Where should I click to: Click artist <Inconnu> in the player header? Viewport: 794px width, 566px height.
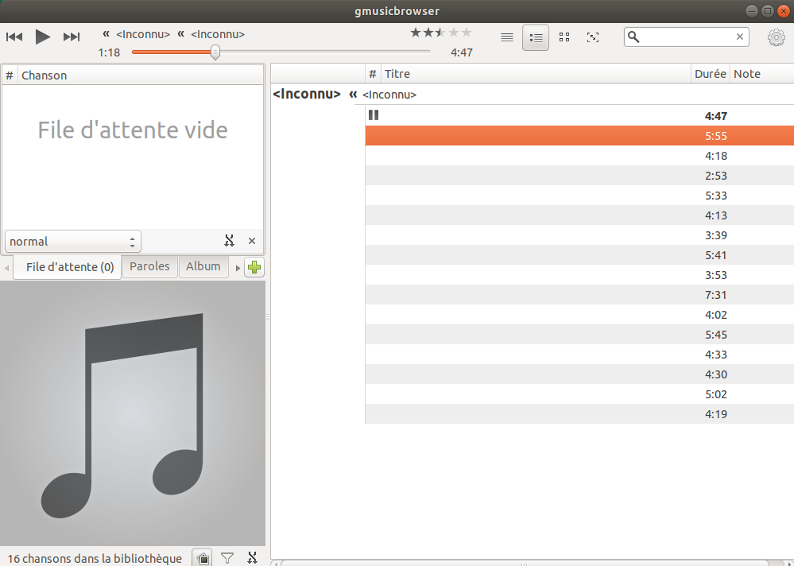tap(143, 34)
